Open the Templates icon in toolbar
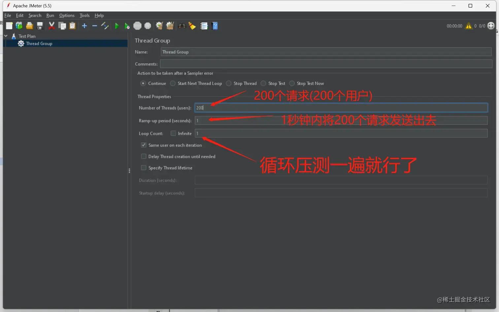This screenshot has width=499, height=312. 19,26
